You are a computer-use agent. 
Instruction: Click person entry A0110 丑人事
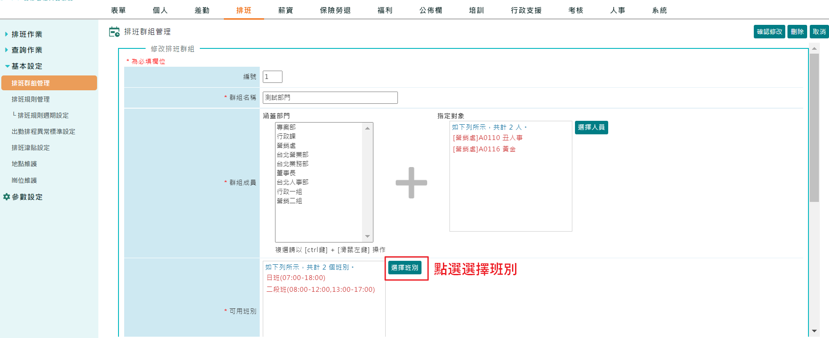(488, 138)
